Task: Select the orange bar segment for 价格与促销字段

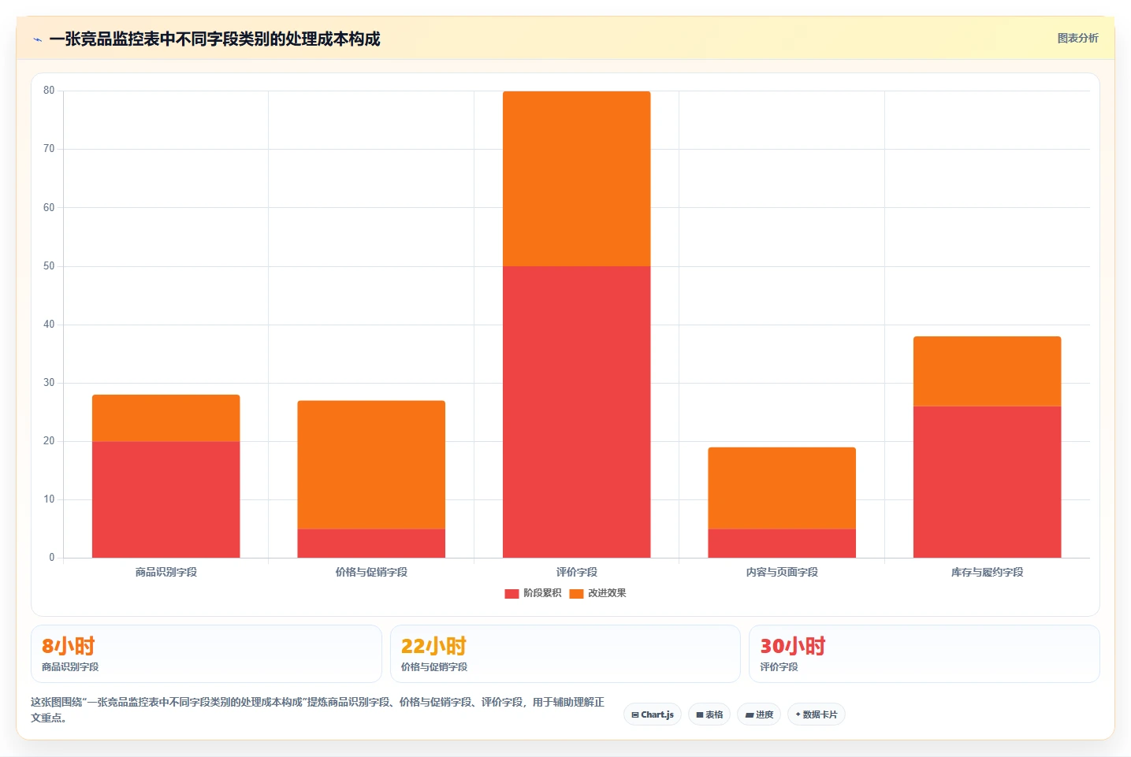Action: (371, 465)
